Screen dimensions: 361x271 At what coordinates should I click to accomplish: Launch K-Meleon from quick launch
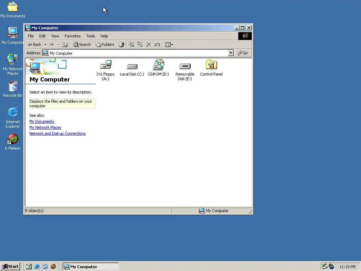click(x=53, y=267)
